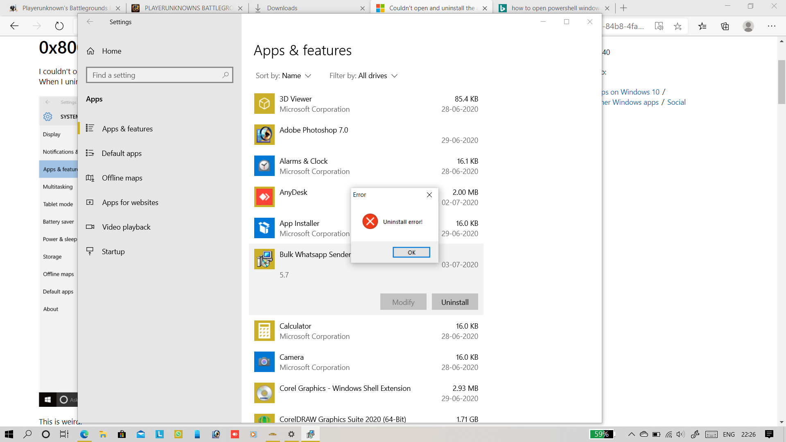This screenshot has height=442, width=786.
Task: Close the Downloads browser tab
Action: point(362,8)
